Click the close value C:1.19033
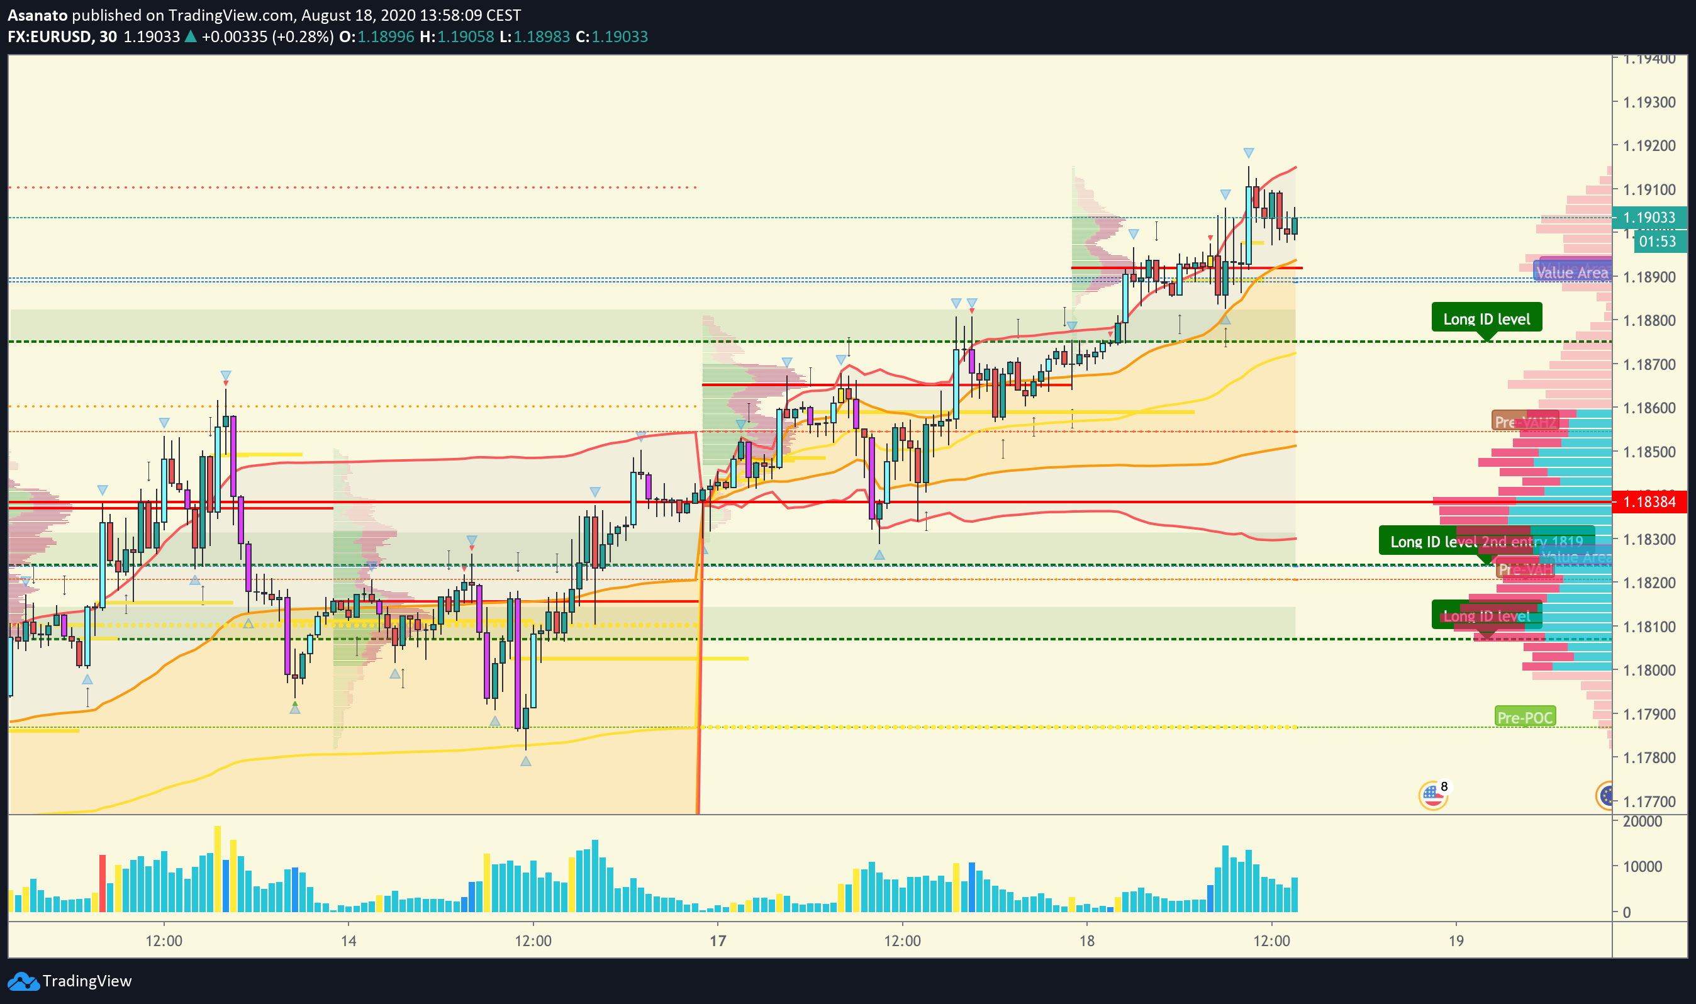Screen dimensions: 1696x1004 tap(611, 36)
